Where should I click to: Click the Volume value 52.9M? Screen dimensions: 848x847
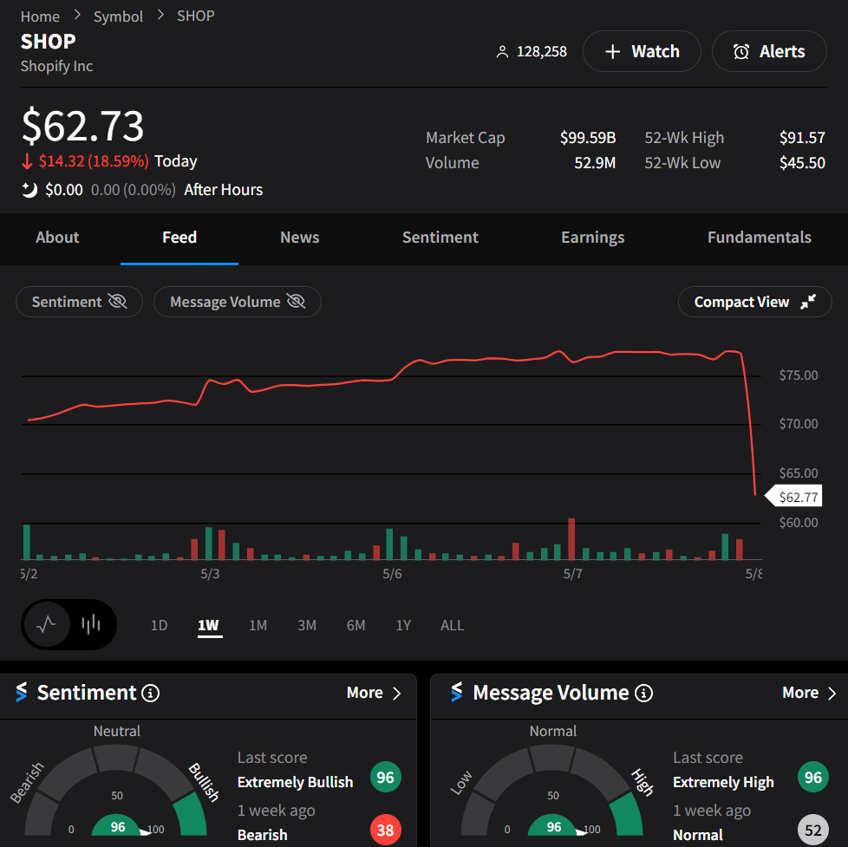pos(595,163)
